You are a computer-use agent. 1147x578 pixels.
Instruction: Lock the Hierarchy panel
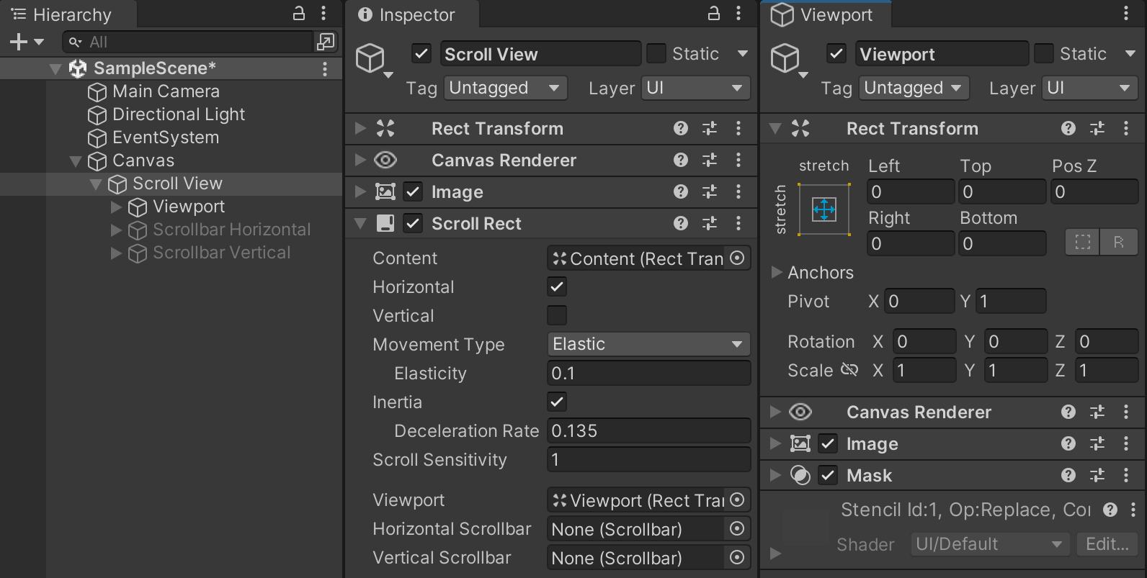click(298, 13)
